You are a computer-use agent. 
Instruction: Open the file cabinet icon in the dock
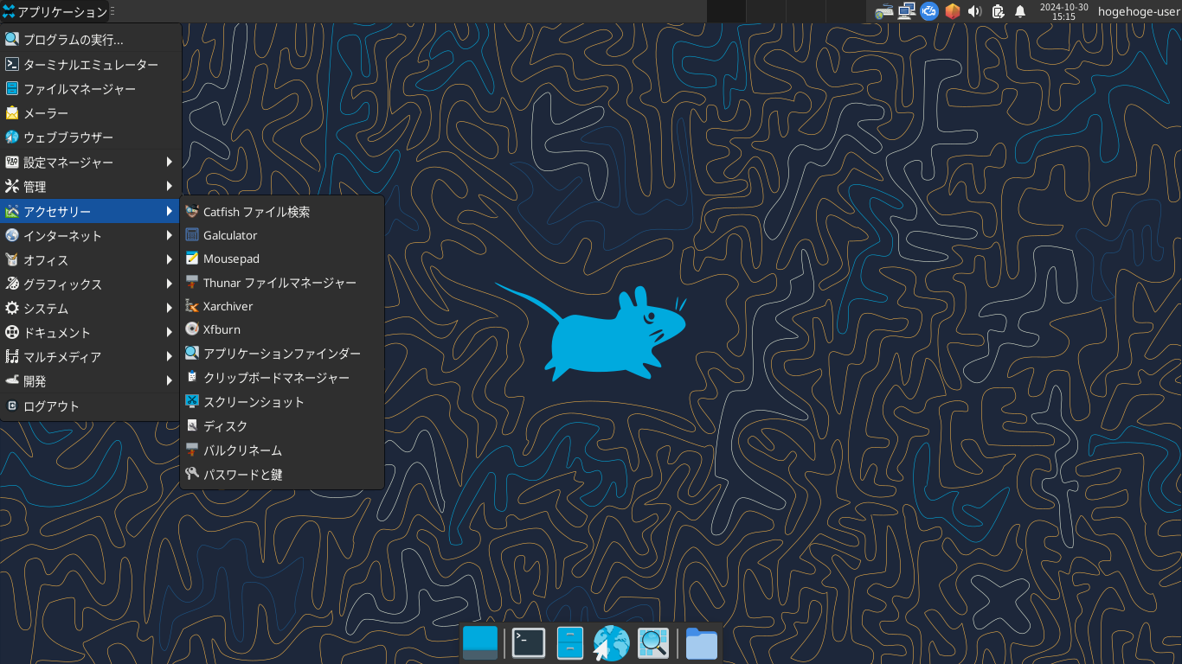(570, 642)
